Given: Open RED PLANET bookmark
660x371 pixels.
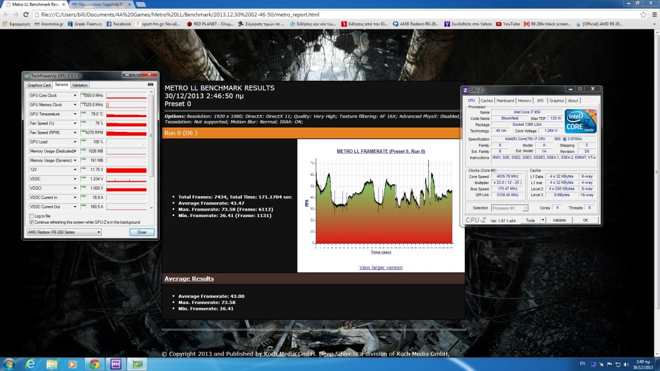Looking at the screenshot, I should tap(211, 24).
